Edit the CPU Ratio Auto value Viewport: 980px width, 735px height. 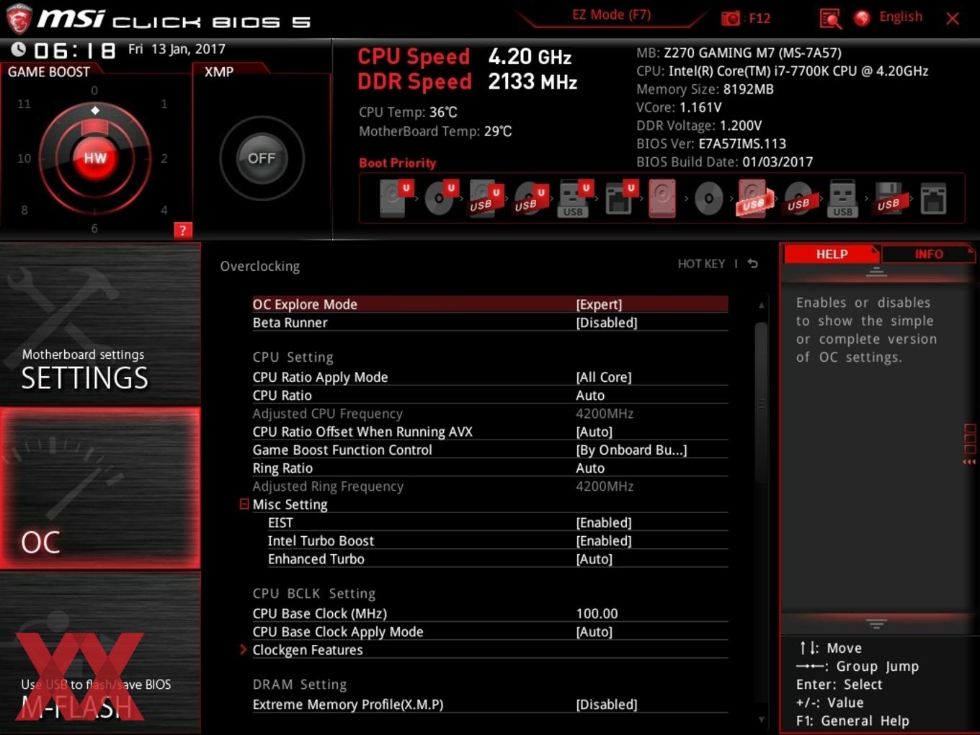pyautogui.click(x=590, y=395)
